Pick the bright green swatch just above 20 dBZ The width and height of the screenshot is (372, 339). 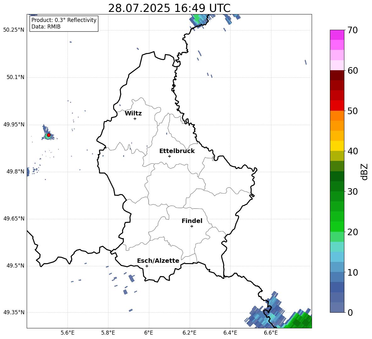(x=337, y=226)
